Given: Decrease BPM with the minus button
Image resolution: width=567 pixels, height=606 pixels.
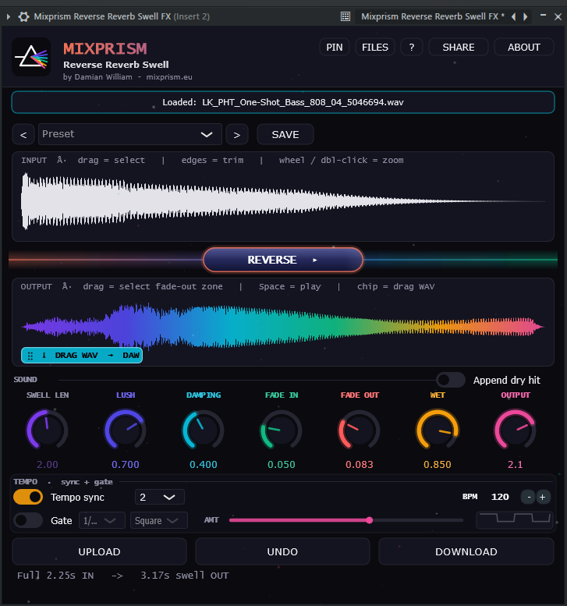Looking at the screenshot, I should pyautogui.click(x=528, y=497).
